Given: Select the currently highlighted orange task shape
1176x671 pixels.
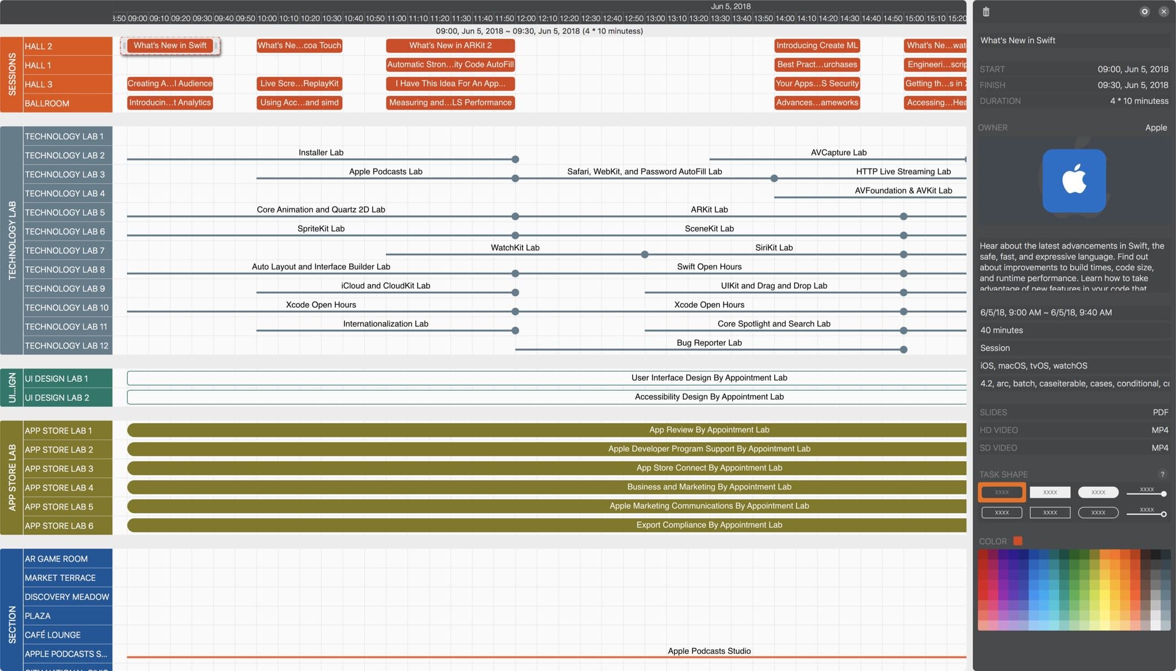Looking at the screenshot, I should tap(1001, 492).
